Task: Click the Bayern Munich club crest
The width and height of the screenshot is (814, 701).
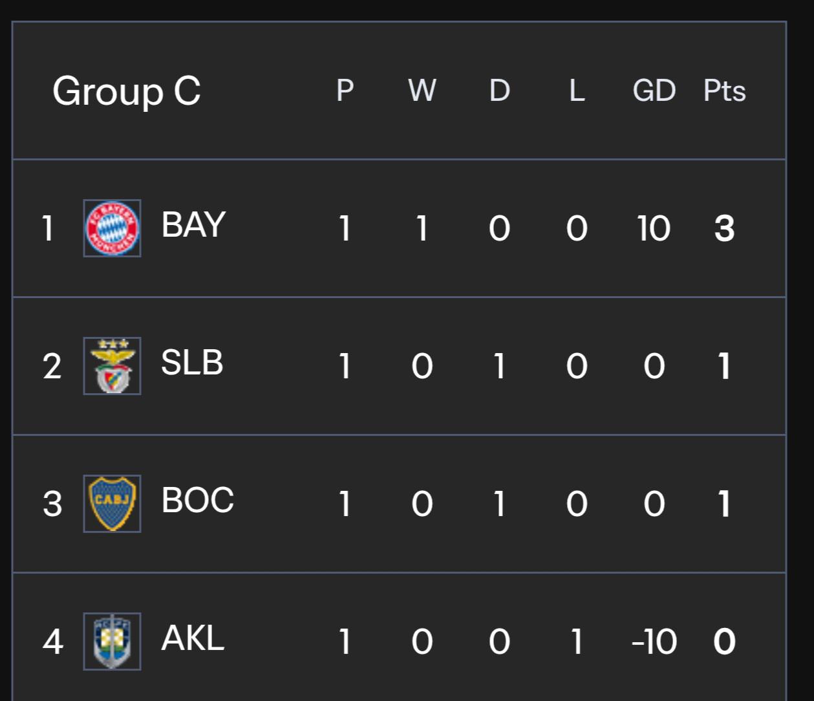Action: [x=112, y=228]
